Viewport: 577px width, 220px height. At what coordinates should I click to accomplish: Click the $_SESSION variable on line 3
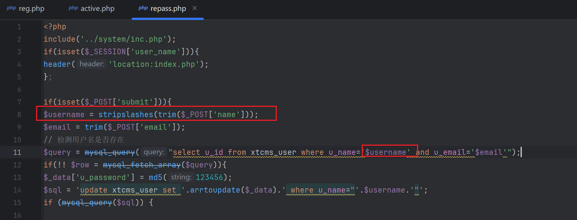(x=105, y=52)
